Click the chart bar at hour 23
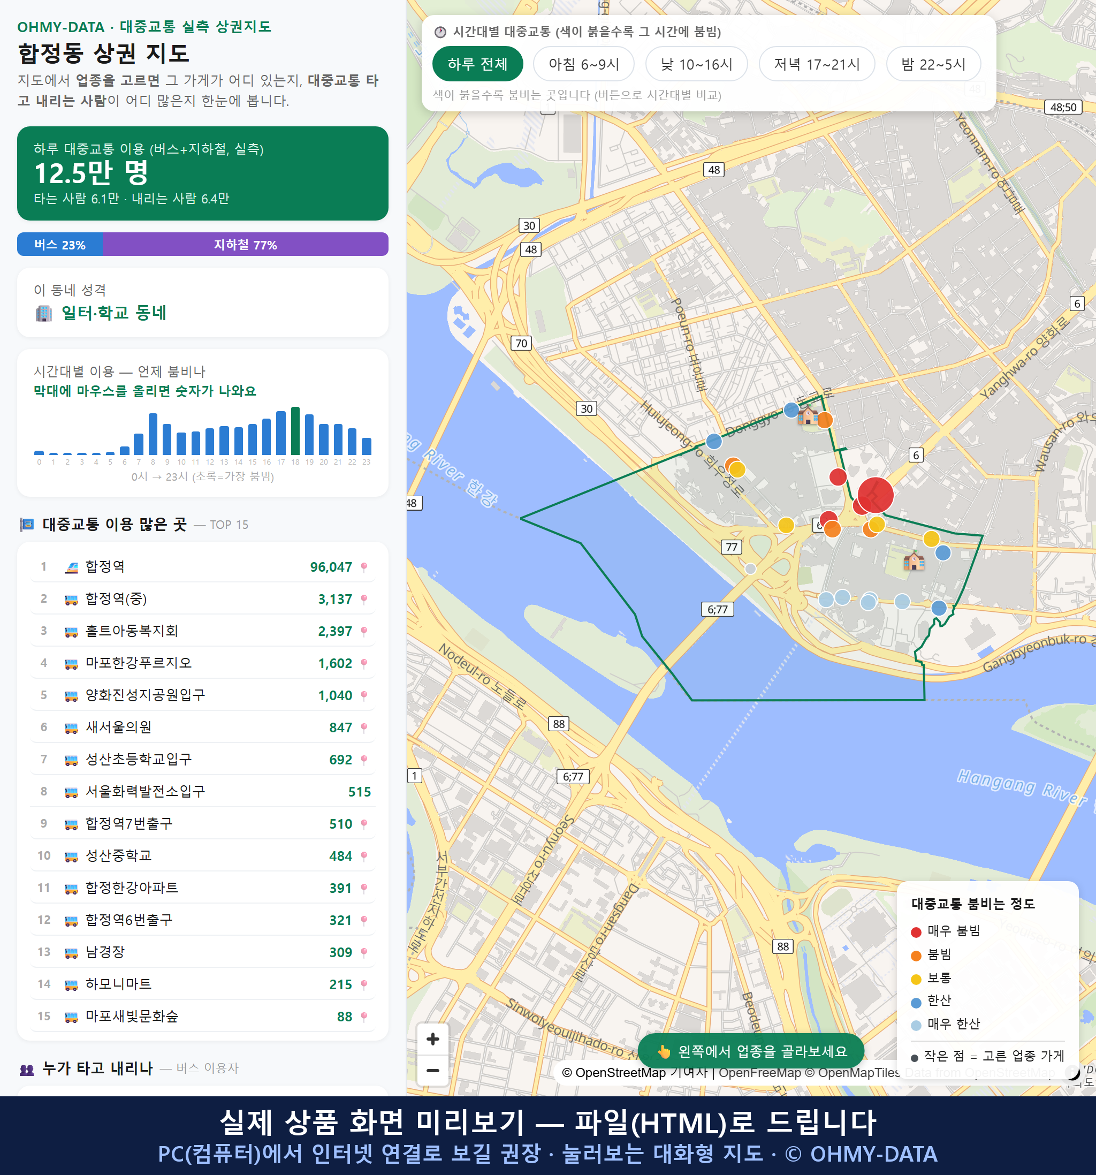 pyautogui.click(x=367, y=446)
